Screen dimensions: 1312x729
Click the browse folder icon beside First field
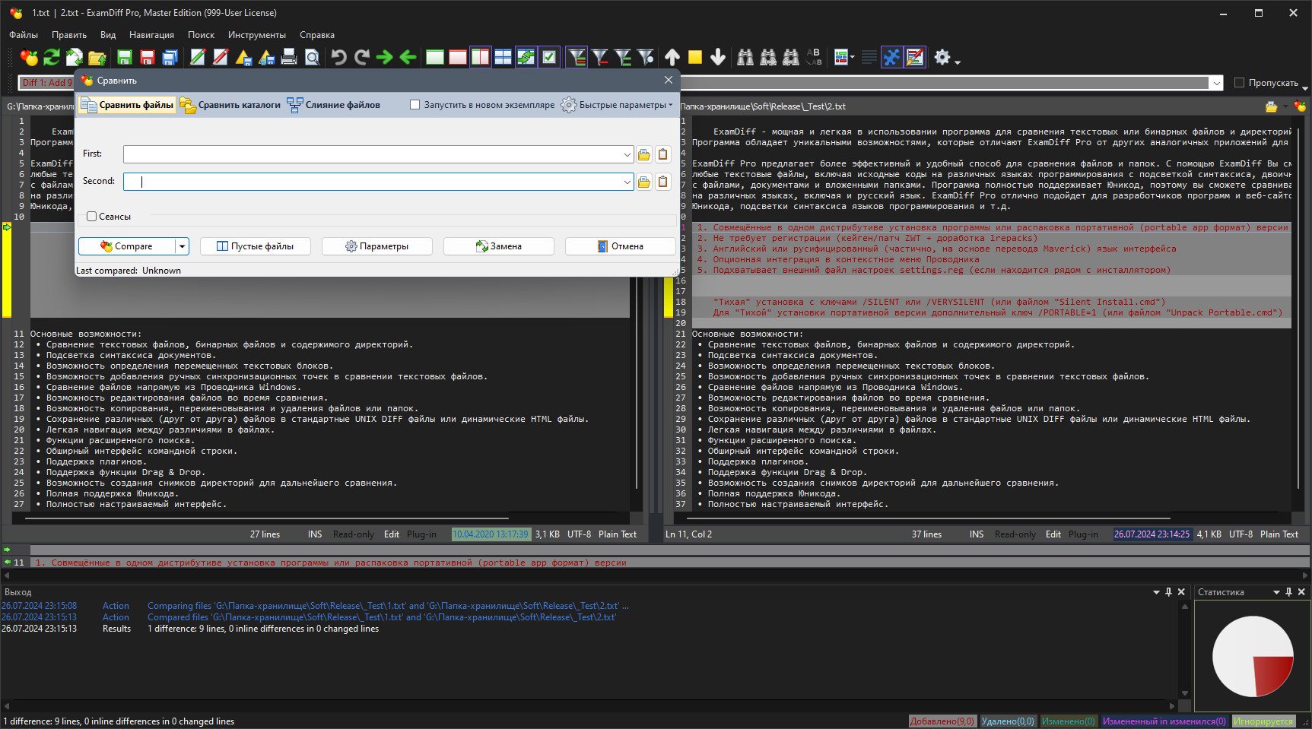point(644,154)
